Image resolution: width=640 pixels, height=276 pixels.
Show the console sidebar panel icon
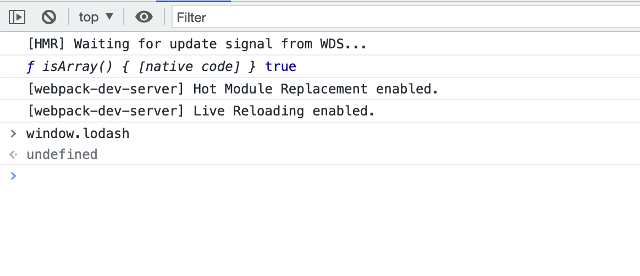click(17, 17)
